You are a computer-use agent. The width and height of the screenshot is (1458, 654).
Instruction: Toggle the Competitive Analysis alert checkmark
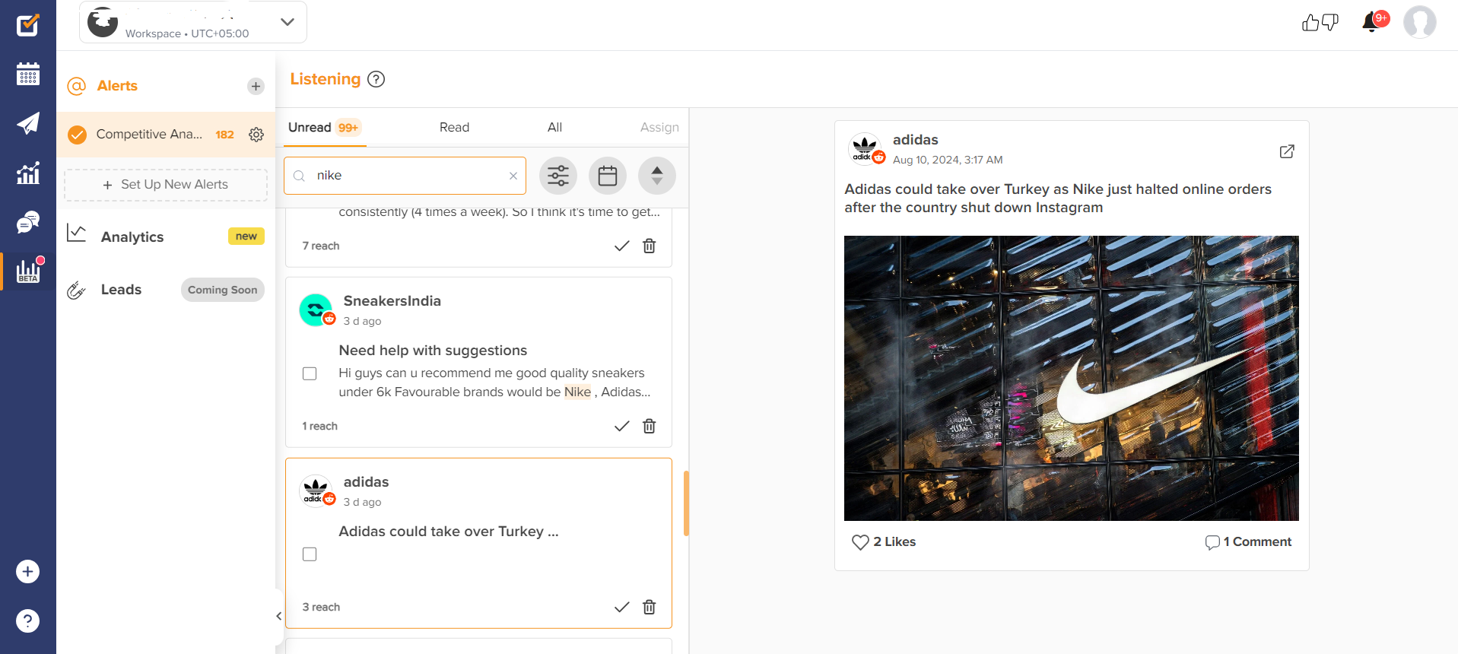click(x=78, y=135)
